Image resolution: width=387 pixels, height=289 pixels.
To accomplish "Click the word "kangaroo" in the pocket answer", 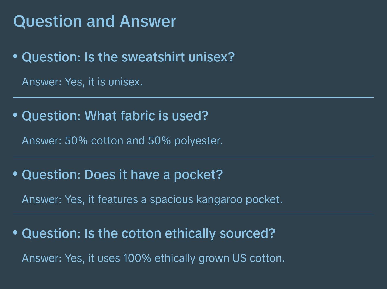I will [219, 200].
